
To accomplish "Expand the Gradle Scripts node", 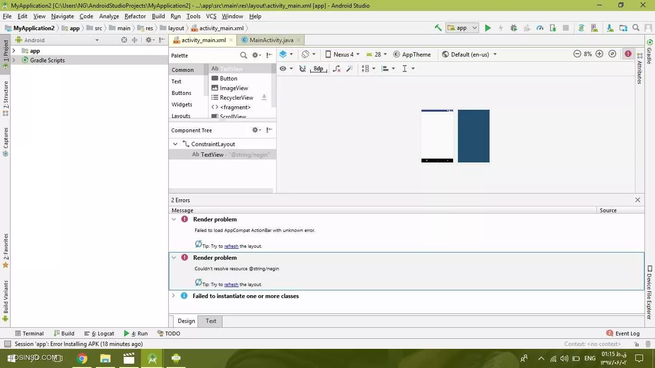I will pyautogui.click(x=14, y=60).
